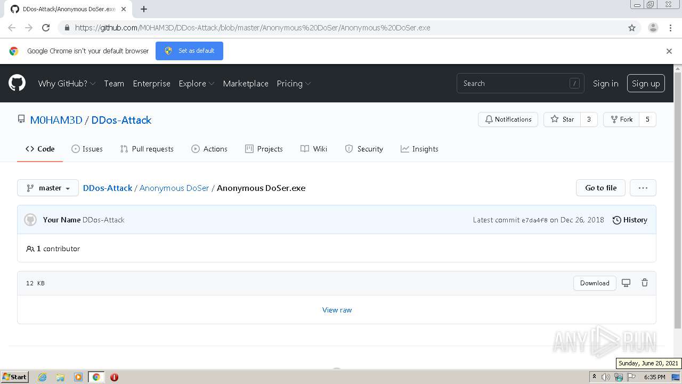Screen dimensions: 682x384
Task: Open the Projects tab
Action: 264,149
